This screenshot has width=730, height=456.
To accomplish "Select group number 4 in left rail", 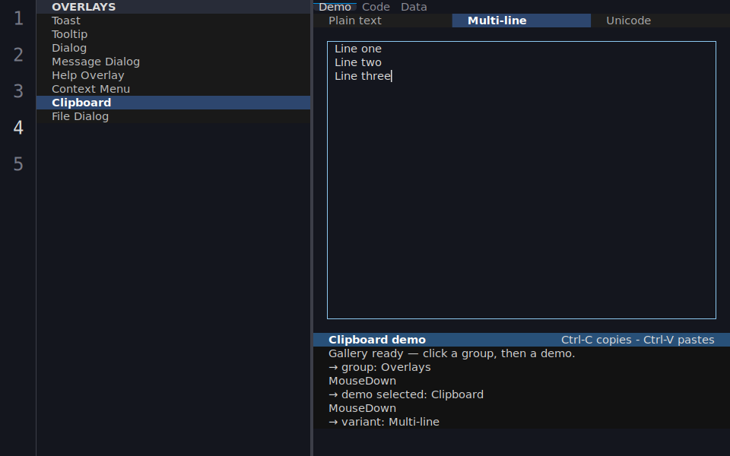I will [x=18, y=128].
